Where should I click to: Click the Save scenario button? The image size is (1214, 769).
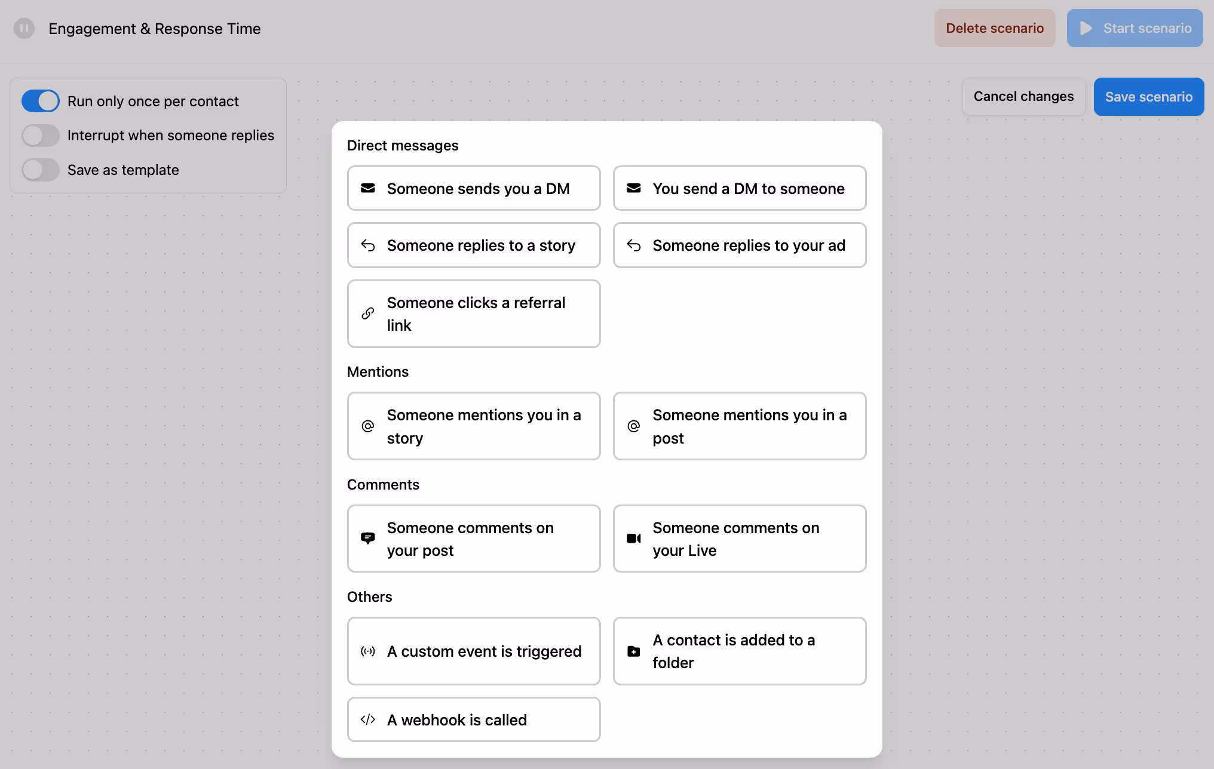[x=1148, y=96]
